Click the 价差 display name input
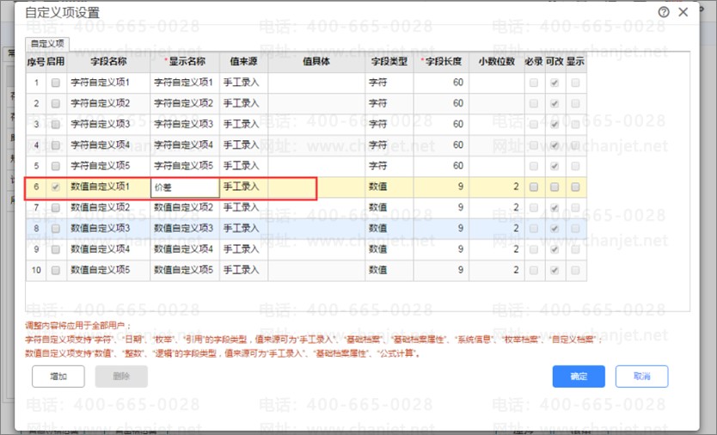 tap(185, 187)
